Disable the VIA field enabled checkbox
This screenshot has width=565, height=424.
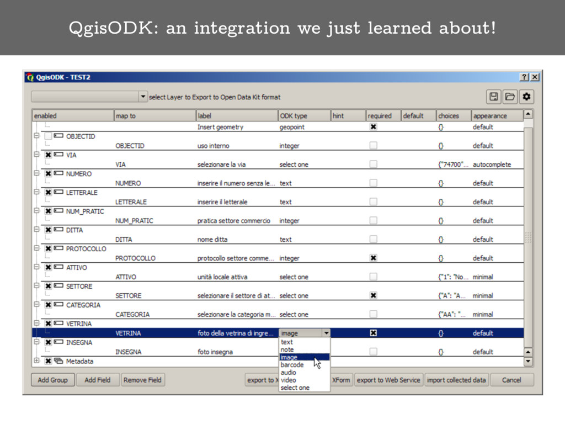[48, 155]
